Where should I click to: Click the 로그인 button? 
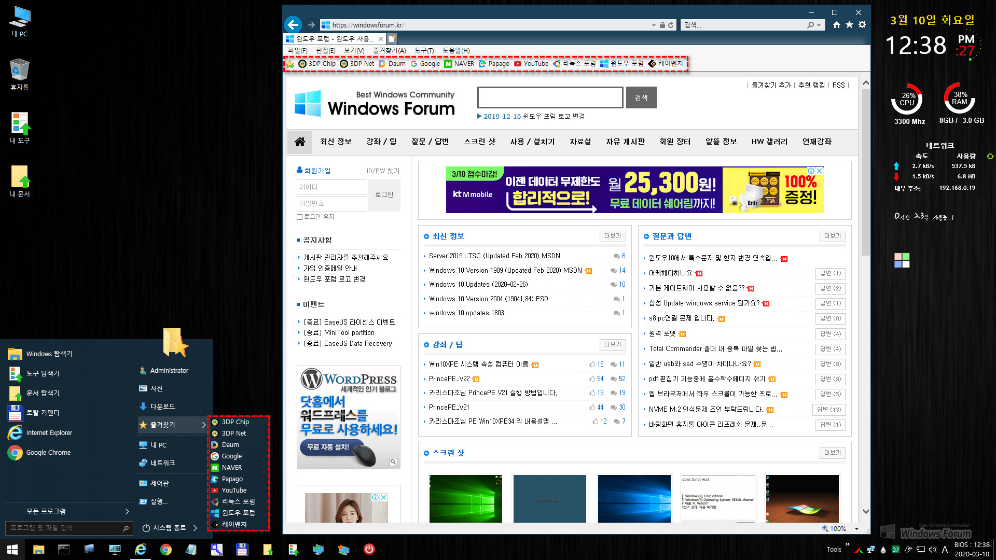384,195
